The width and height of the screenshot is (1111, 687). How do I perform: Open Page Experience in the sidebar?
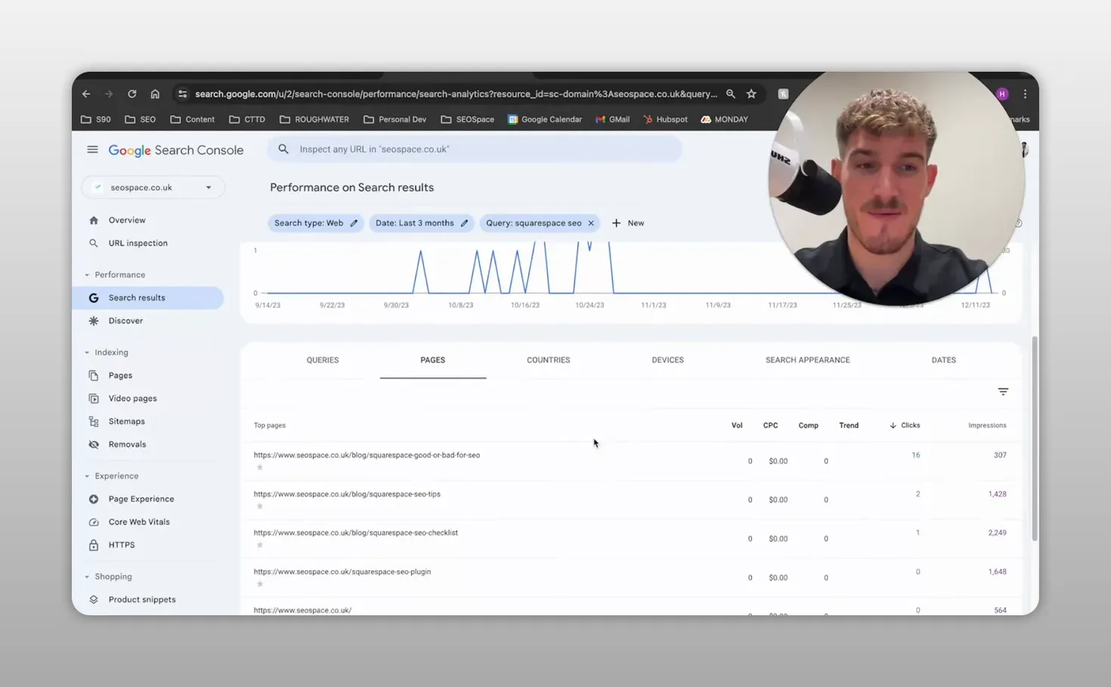point(141,499)
